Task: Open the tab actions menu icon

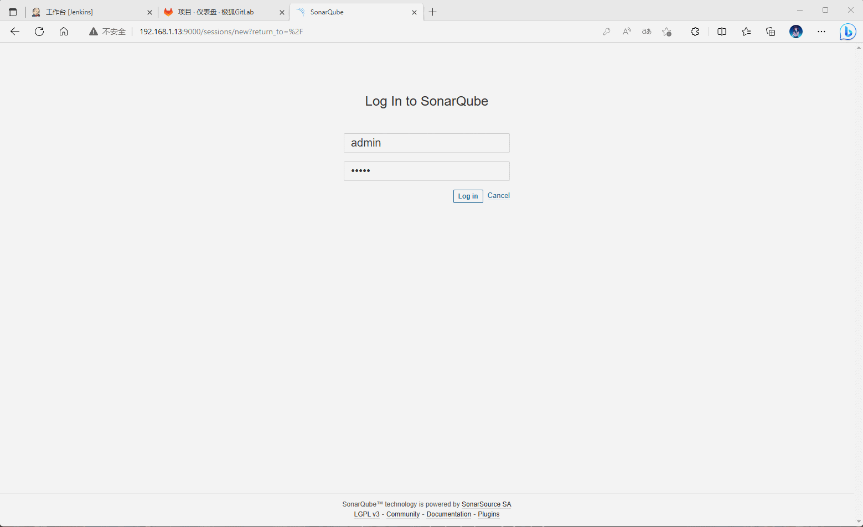Action: (13, 12)
